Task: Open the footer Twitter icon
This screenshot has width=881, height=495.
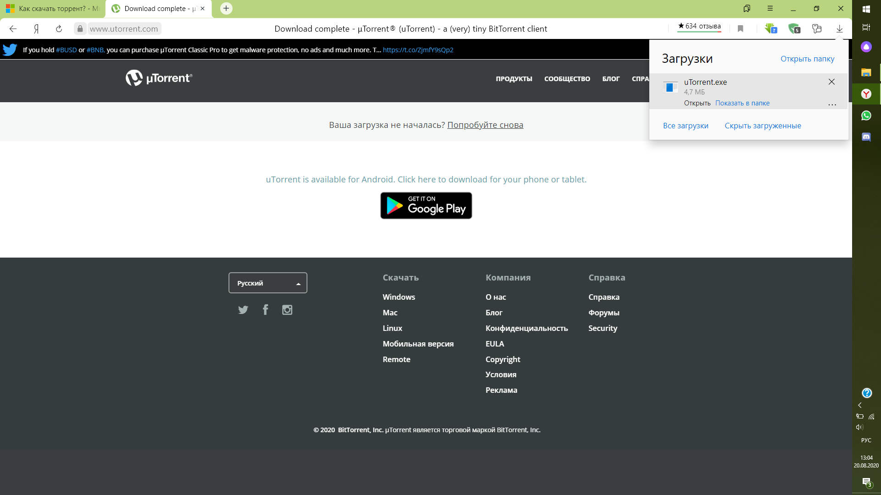Action: (x=243, y=310)
